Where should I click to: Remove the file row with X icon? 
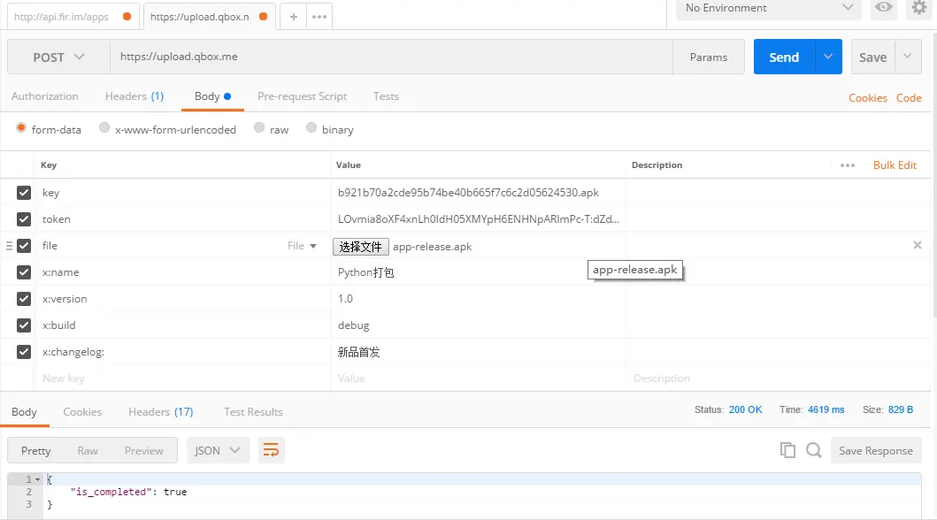[918, 245]
